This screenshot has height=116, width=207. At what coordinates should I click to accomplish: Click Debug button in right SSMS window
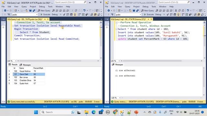(x=158, y=15)
